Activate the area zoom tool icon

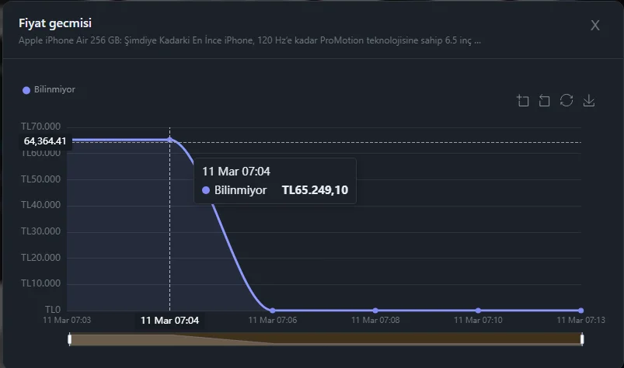tap(522, 101)
